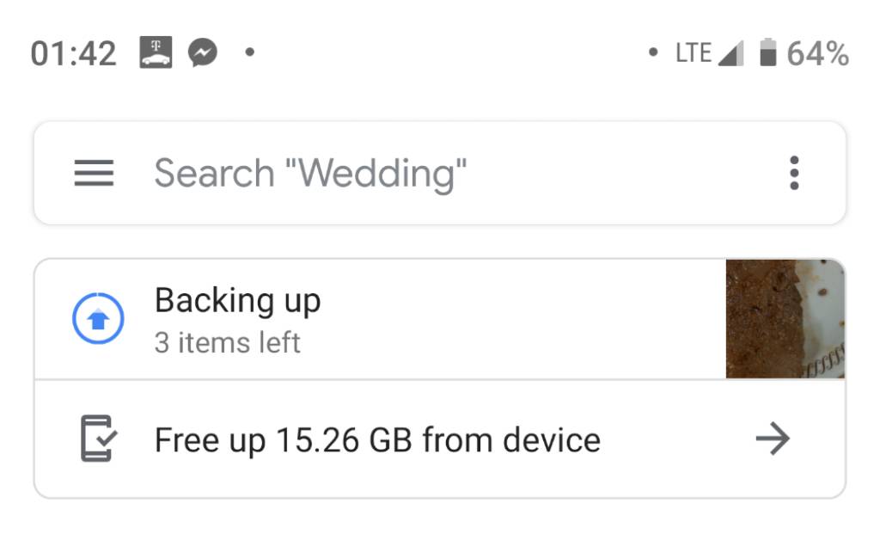Select Free up 15.26 GB from device
Viewport: 880px width, 534px height.
(439, 439)
